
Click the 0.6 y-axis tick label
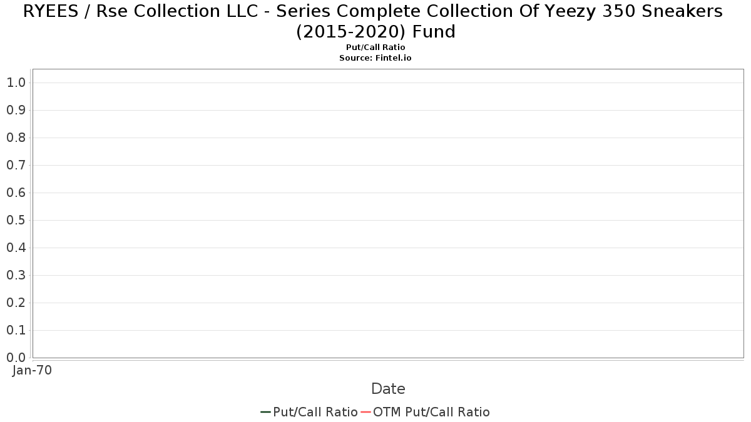[16, 193]
